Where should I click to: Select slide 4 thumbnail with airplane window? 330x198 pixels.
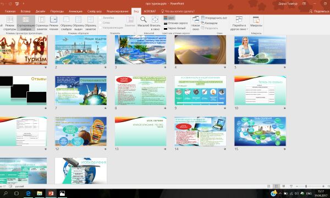pyautogui.click(x=200, y=50)
